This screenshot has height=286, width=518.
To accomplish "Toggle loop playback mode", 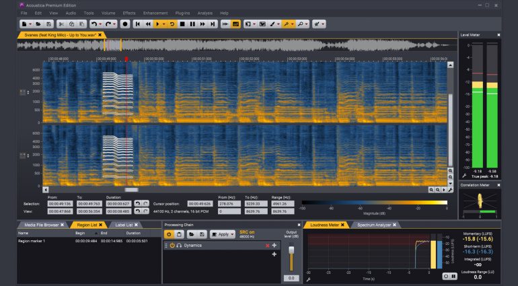I will point(172,24).
